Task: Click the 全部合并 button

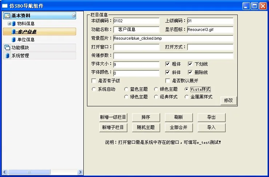Action: [x=179, y=127]
